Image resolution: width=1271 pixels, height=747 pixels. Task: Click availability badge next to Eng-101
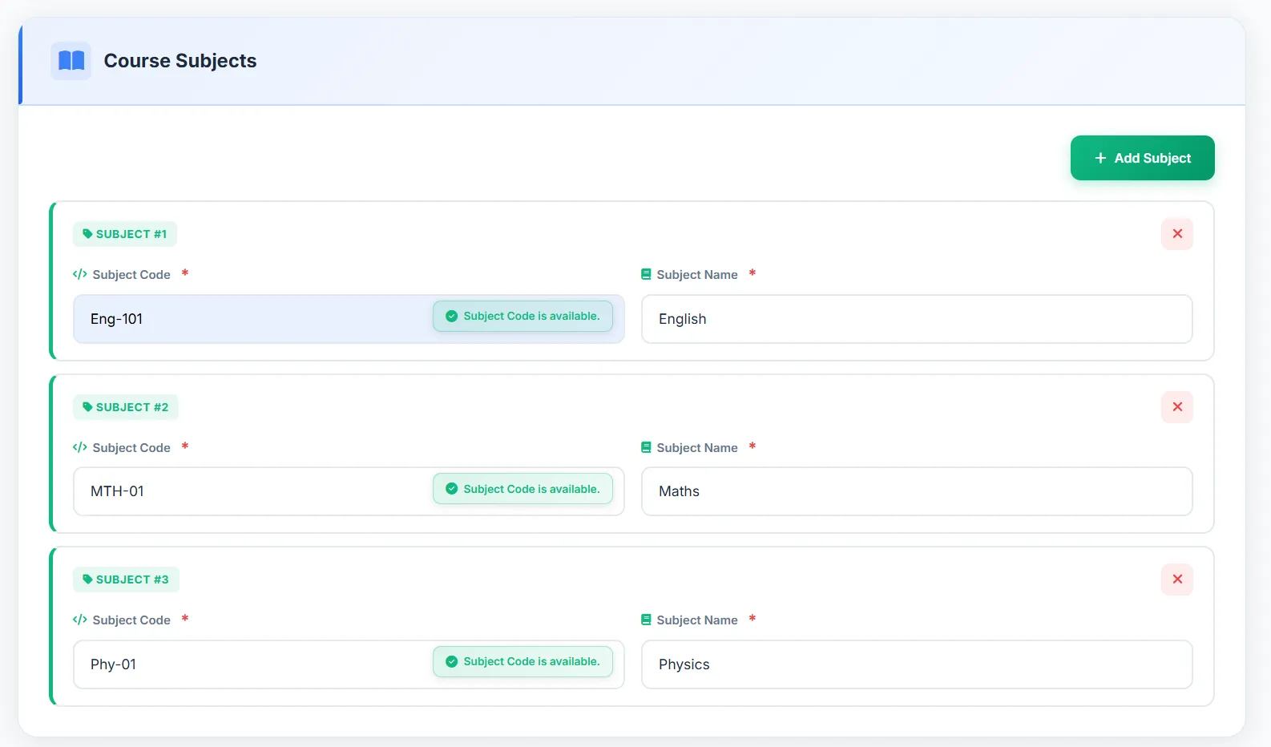(523, 317)
